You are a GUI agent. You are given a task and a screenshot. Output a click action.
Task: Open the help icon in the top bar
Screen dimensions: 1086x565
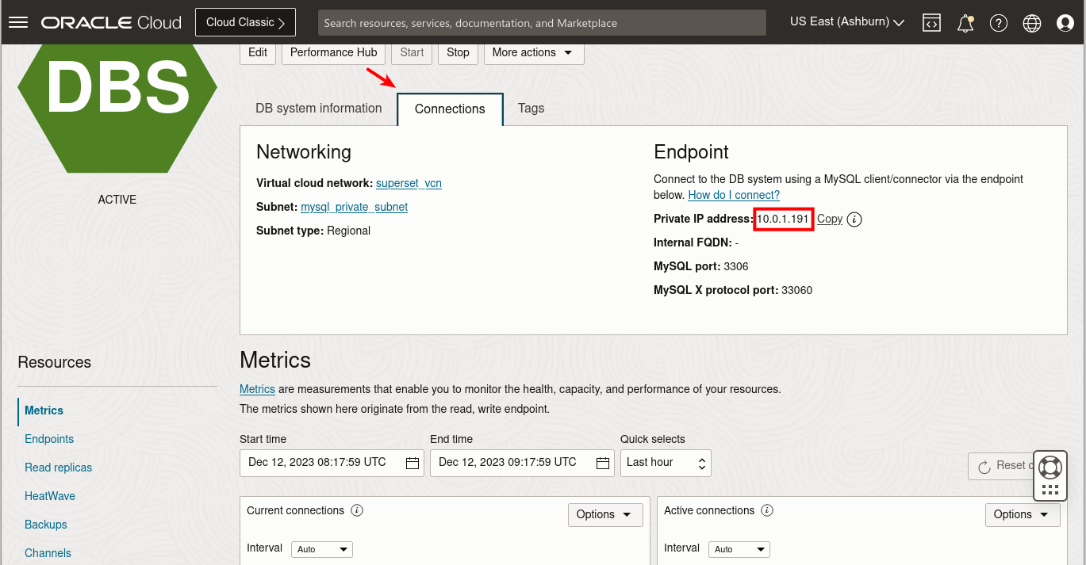coord(998,22)
